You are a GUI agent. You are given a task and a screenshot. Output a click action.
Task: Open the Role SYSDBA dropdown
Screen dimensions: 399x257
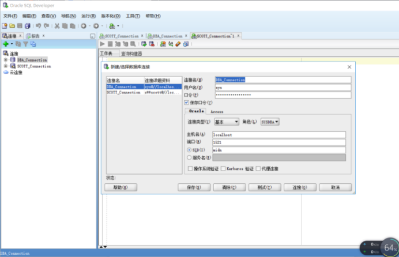click(270, 122)
